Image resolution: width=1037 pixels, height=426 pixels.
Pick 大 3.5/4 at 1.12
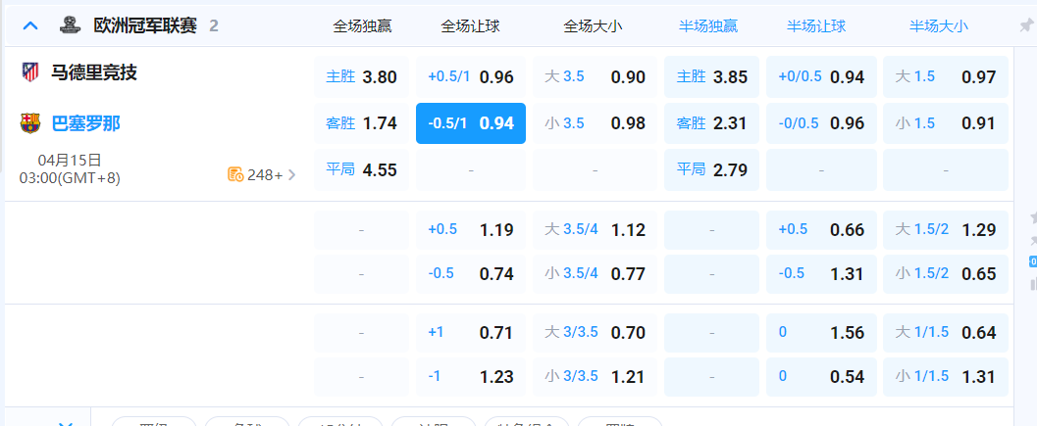click(596, 230)
